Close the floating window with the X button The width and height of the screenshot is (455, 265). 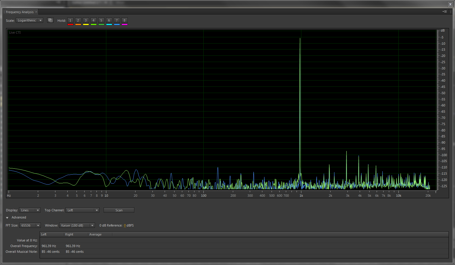pyautogui.click(x=450, y=4)
